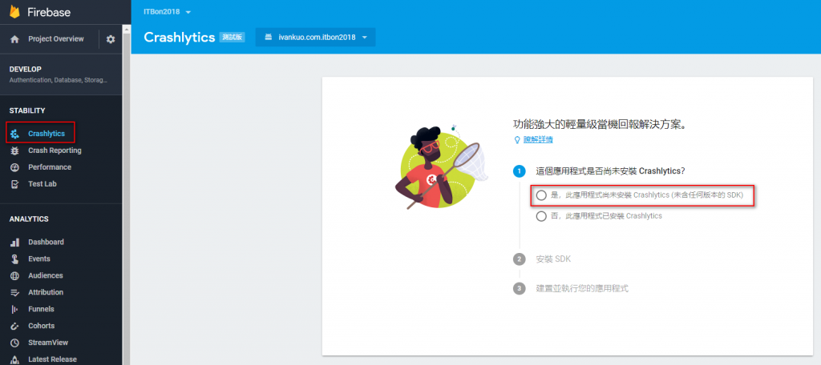Viewport: 821px width, 365px height.
Task: Open the Audiences menu item
Action: click(46, 275)
